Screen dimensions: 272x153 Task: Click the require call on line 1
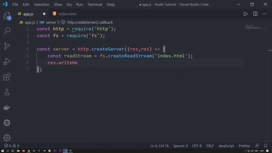pyautogui.click(x=82, y=29)
